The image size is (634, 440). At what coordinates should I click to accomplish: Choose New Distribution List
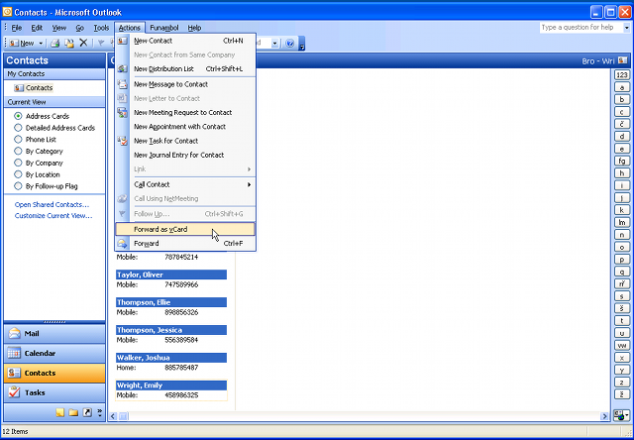coord(185,69)
